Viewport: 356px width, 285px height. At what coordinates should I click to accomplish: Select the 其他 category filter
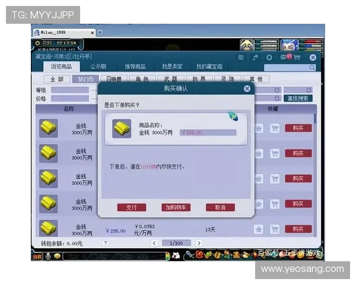coord(256,79)
